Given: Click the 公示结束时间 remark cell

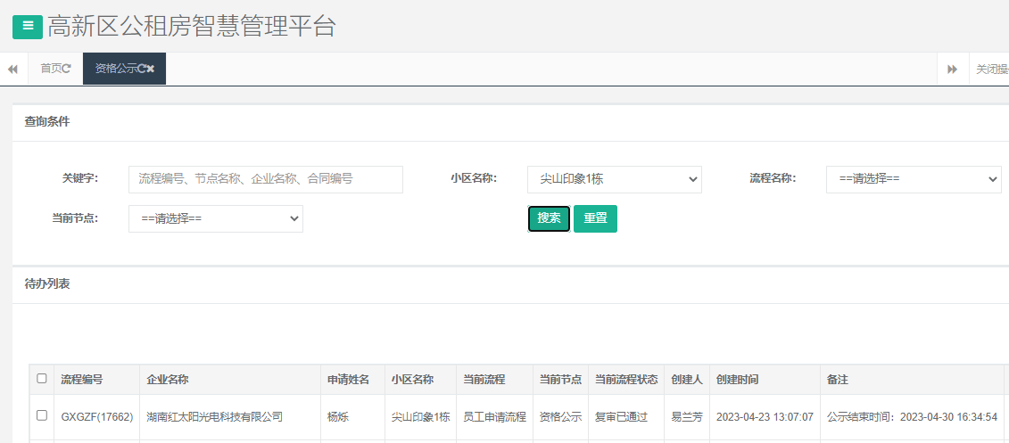Looking at the screenshot, I should coord(912,416).
